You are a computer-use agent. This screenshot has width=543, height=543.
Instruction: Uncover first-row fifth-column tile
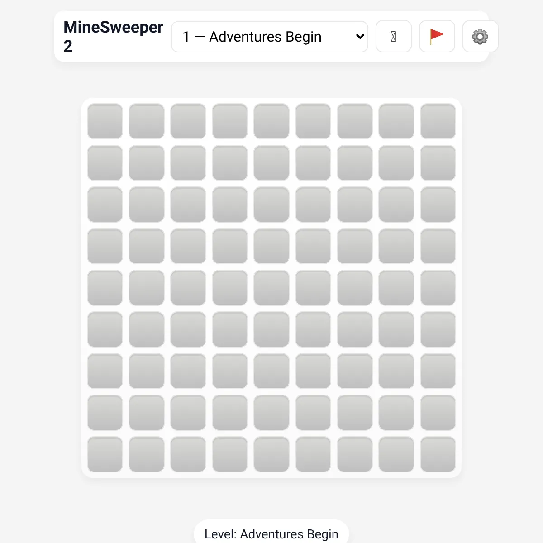[x=271, y=121]
